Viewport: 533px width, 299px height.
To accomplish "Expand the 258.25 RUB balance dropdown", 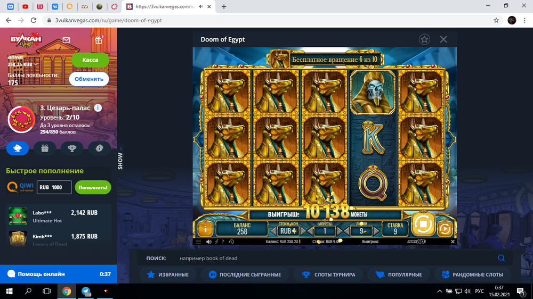I will [36, 64].
